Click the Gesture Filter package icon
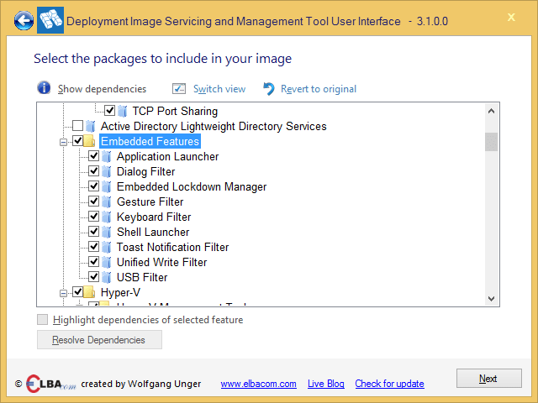538x403 pixels. pyautogui.click(x=107, y=201)
